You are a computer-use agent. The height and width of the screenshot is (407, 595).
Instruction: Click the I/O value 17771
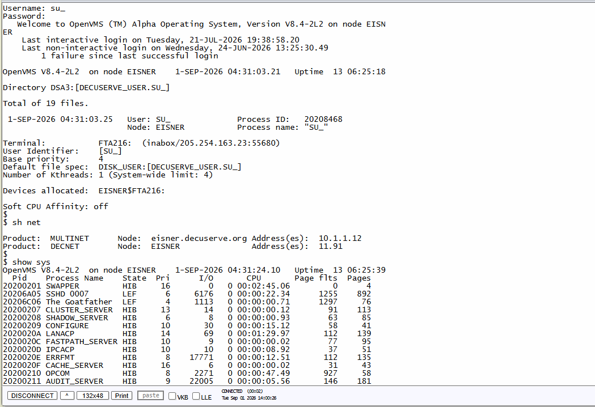click(201, 358)
